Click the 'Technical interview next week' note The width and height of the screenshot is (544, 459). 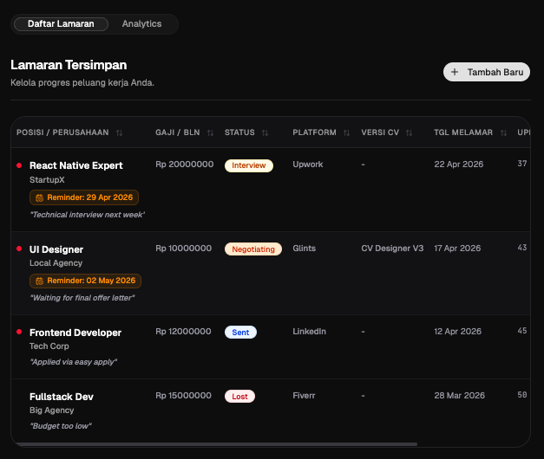tap(88, 215)
